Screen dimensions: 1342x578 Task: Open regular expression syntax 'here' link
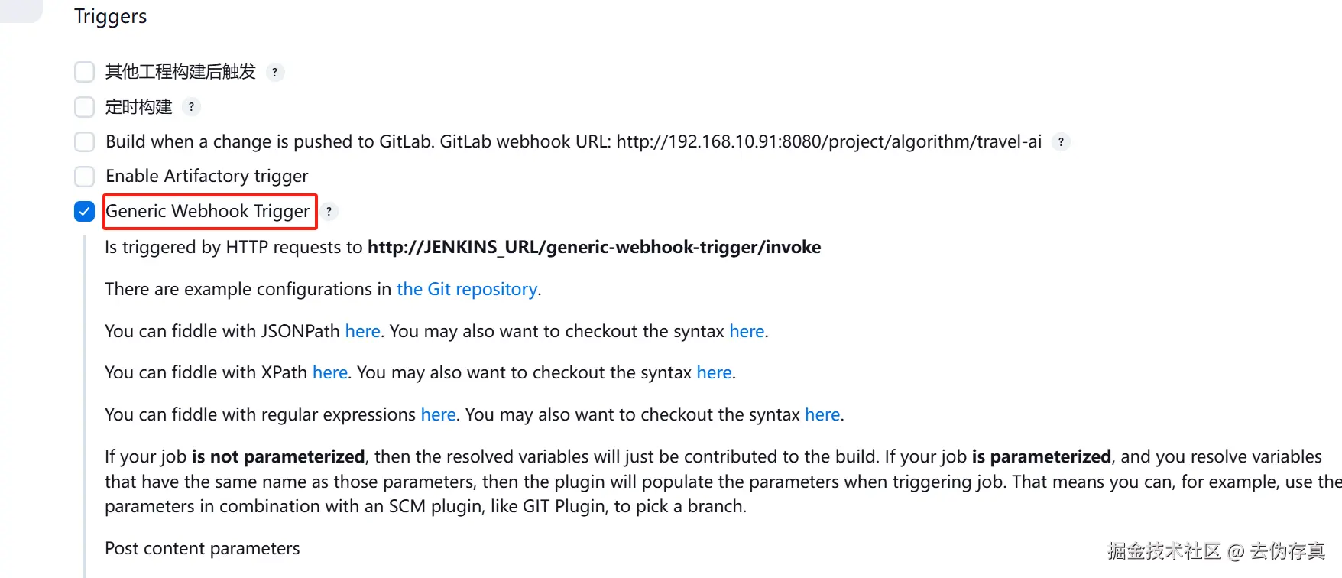point(822,414)
